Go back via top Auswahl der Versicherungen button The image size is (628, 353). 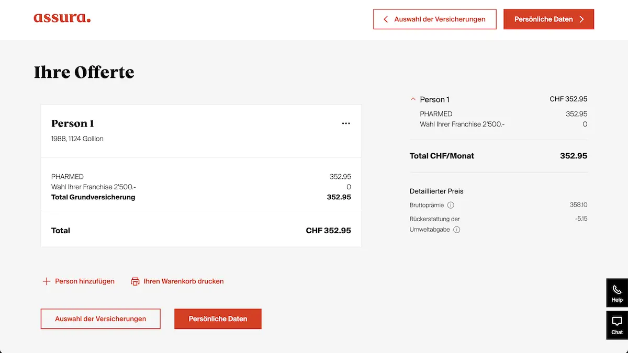pos(434,19)
